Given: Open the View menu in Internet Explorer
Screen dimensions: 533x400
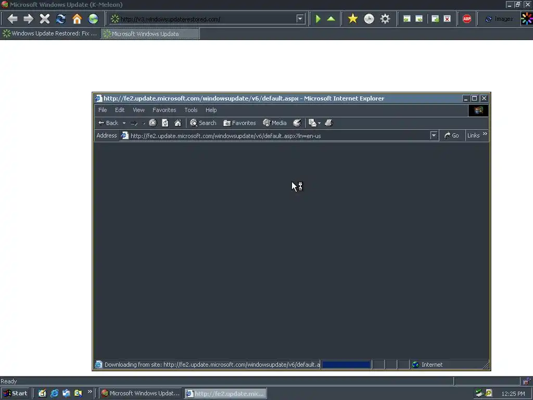Looking at the screenshot, I should [138, 110].
